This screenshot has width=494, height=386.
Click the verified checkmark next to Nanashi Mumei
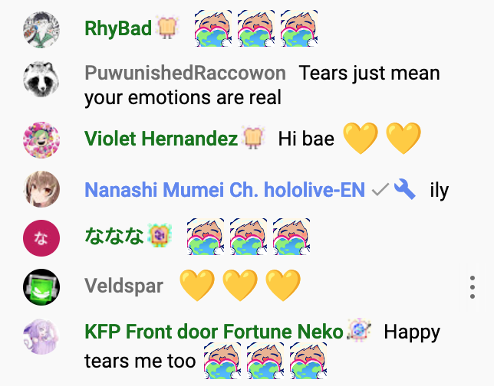coord(380,190)
